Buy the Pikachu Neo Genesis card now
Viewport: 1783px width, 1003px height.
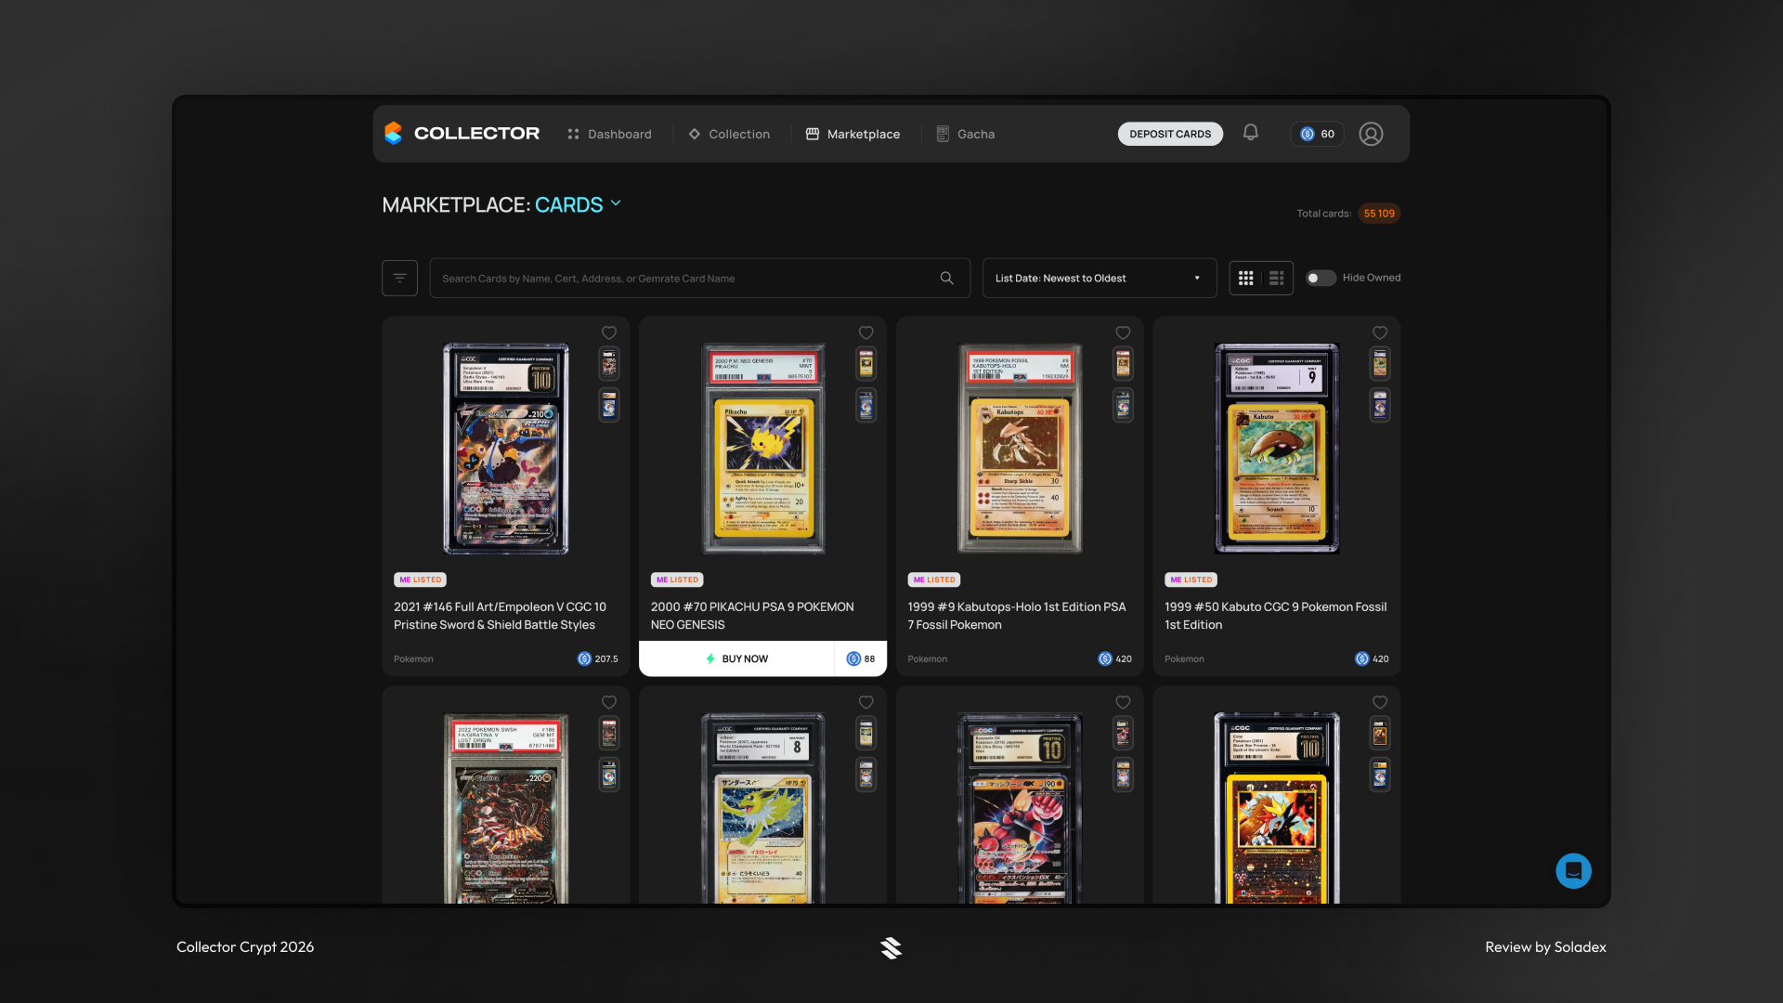(738, 658)
